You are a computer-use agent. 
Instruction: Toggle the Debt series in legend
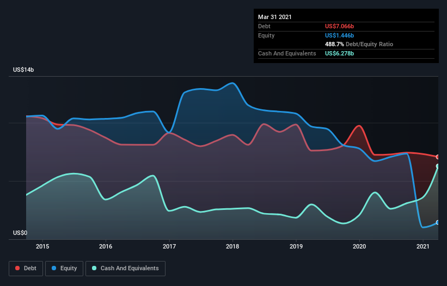(27, 268)
